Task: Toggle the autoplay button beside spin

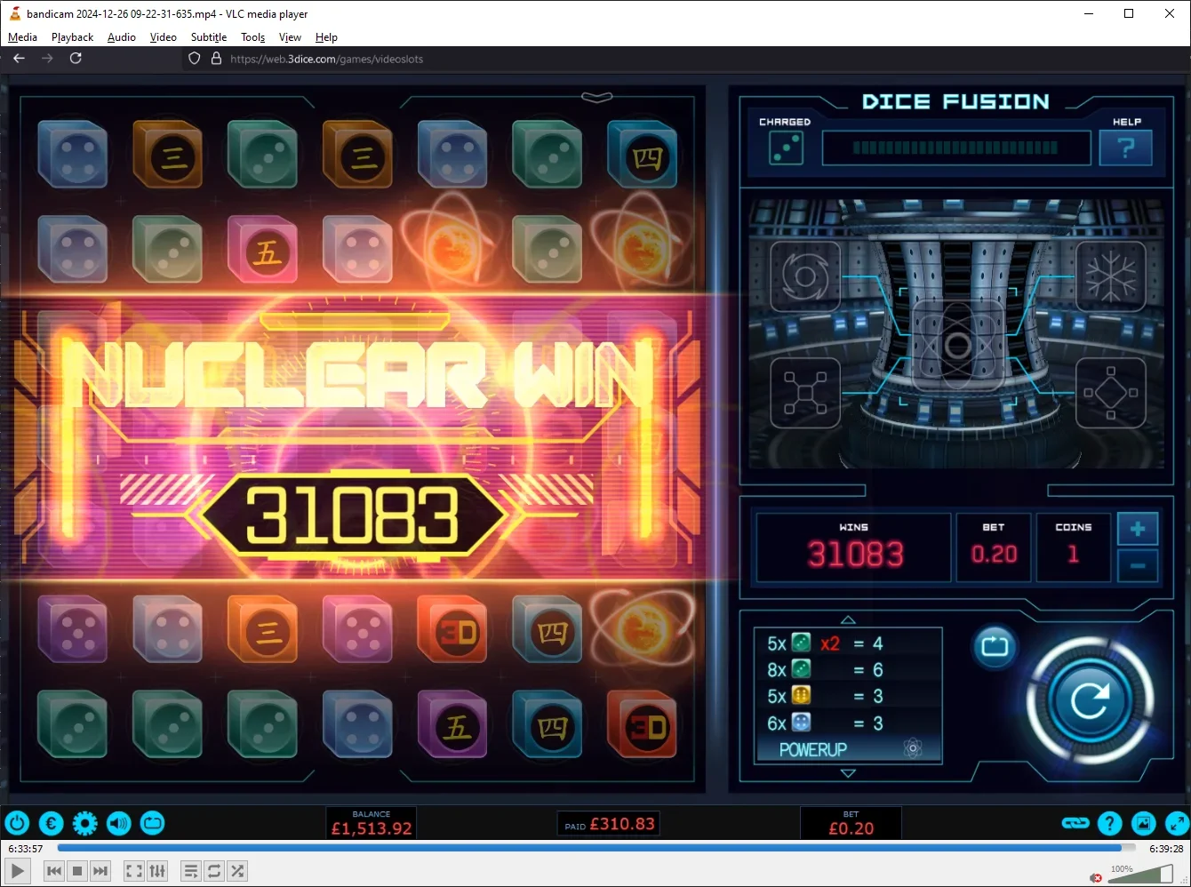Action: pyautogui.click(x=995, y=646)
